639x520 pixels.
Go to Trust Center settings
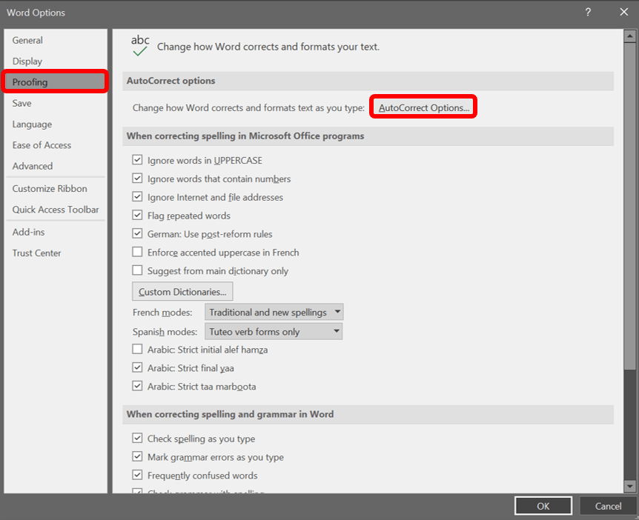tap(36, 253)
